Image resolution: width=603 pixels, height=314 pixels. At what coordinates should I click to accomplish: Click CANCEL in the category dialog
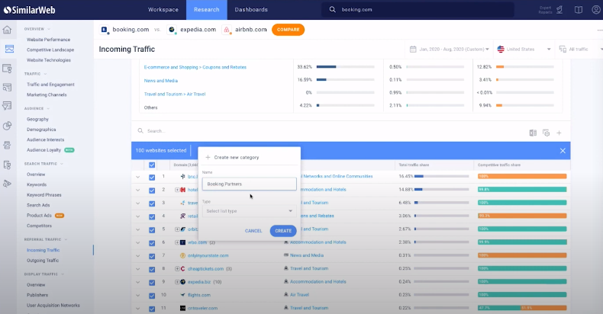(253, 230)
